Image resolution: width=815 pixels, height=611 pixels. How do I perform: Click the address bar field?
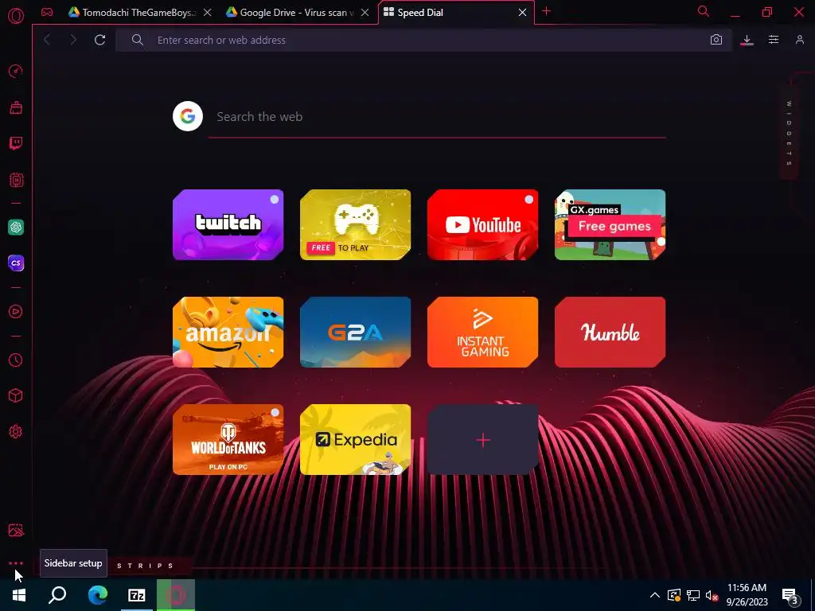pos(423,40)
